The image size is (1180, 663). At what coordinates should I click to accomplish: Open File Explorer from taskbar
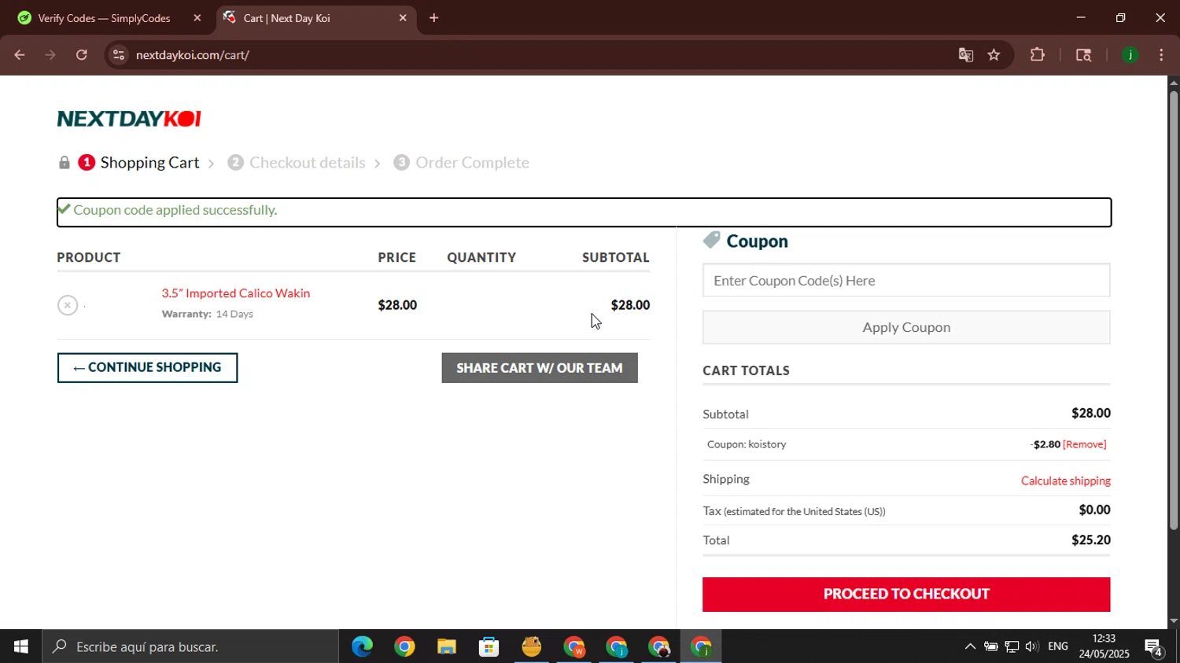(x=447, y=646)
